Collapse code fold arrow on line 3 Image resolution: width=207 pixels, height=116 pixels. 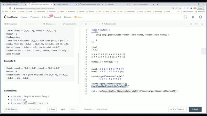click(x=88, y=35)
